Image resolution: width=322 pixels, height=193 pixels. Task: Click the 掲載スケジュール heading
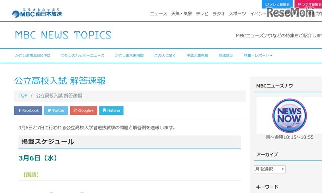point(48,142)
